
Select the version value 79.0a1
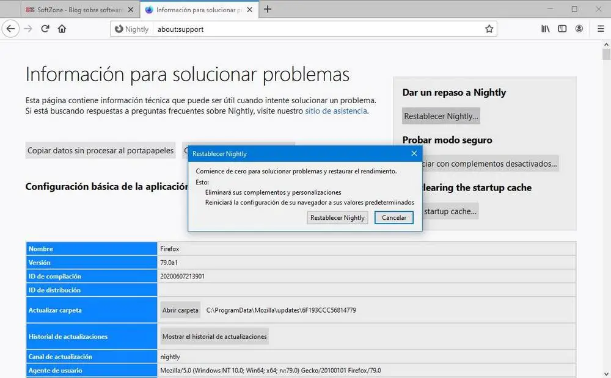click(169, 263)
